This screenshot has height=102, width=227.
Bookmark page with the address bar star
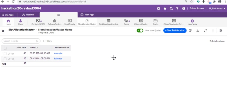tap(192, 2)
